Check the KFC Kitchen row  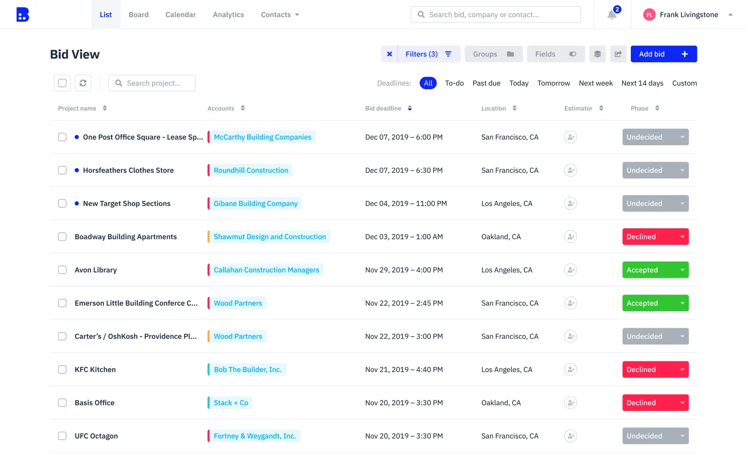(x=62, y=369)
